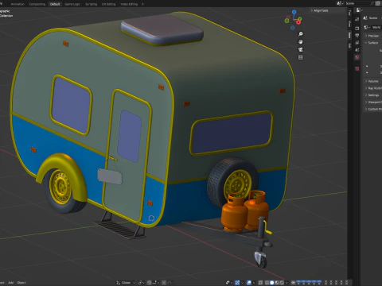
Task: Open the World properties tab icon
Action: 357,57
